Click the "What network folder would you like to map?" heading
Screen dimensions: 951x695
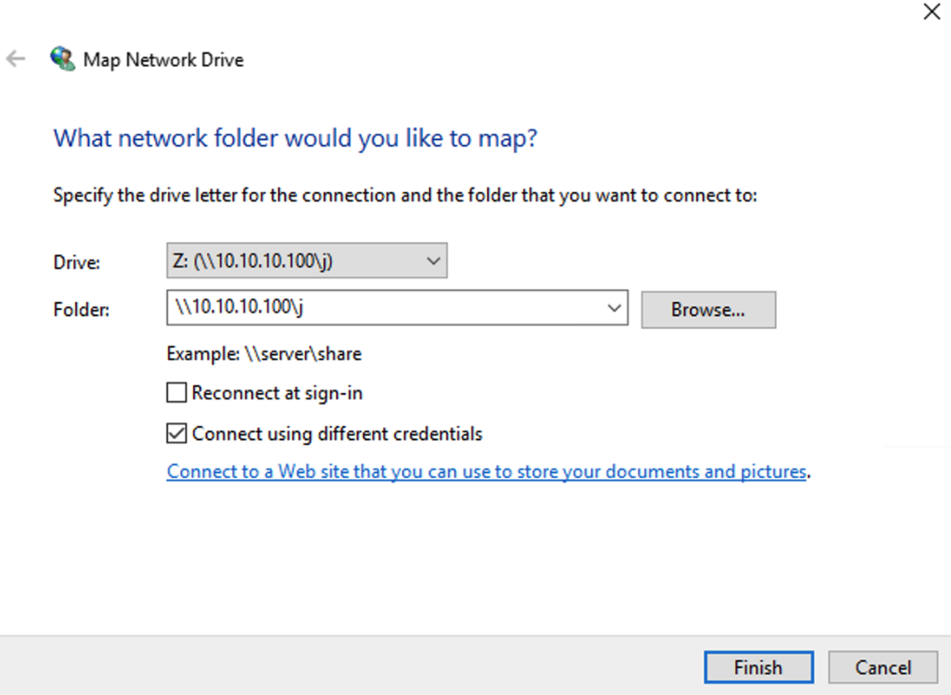click(295, 138)
